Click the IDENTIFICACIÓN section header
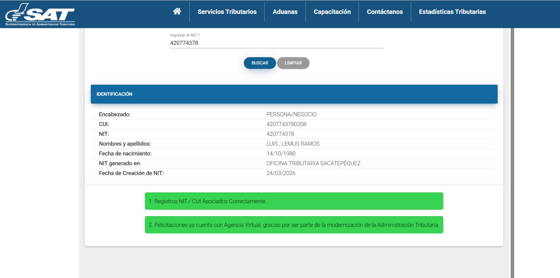 (x=294, y=94)
